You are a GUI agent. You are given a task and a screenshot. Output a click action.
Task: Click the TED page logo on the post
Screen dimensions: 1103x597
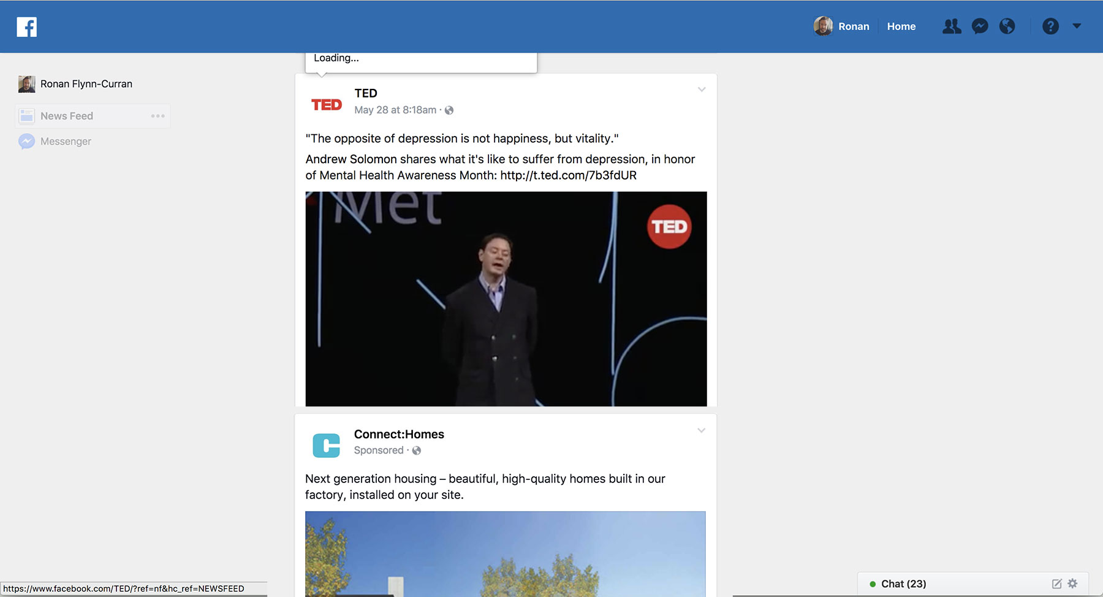coord(326,105)
